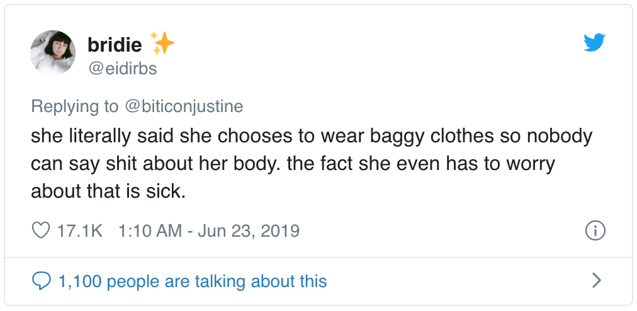Like the tweet with the heart icon
Viewport: 637px width, 311px height.
coord(41,230)
